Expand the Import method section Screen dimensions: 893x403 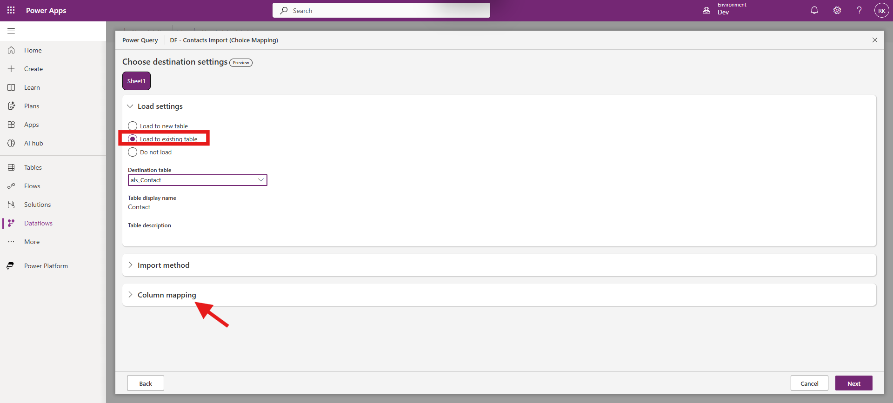point(163,265)
